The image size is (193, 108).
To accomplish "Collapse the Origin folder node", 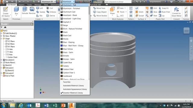I will pyautogui.click(x=2, y=39).
